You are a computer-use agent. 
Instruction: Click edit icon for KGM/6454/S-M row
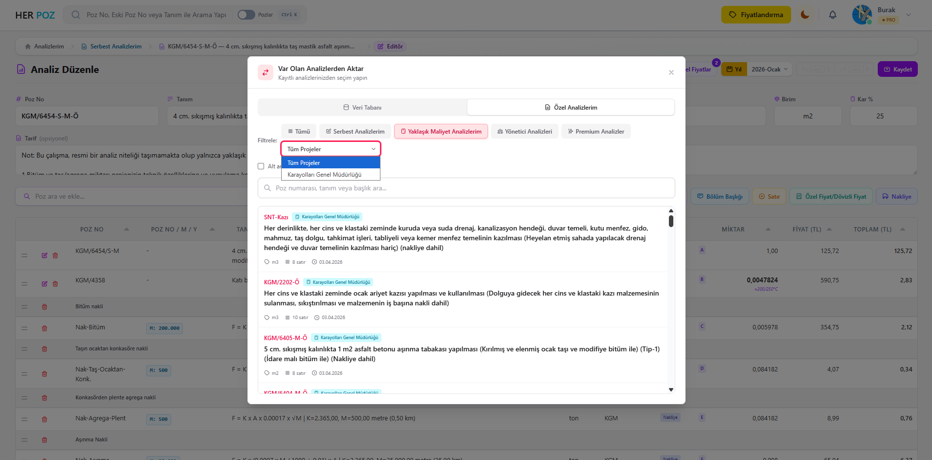[44, 255]
